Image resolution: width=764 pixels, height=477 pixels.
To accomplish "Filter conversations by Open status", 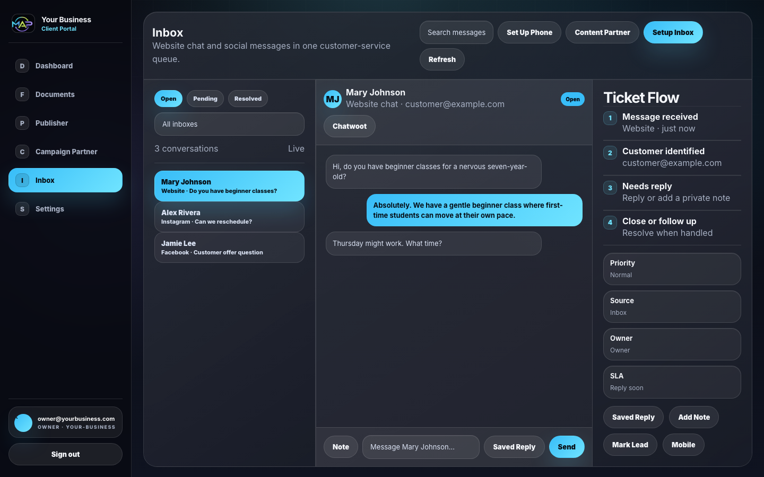I will pos(168,99).
